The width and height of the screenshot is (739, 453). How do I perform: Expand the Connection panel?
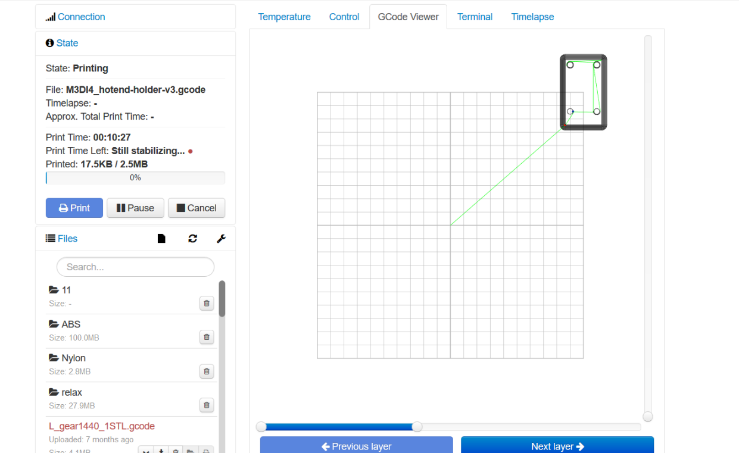tap(81, 17)
